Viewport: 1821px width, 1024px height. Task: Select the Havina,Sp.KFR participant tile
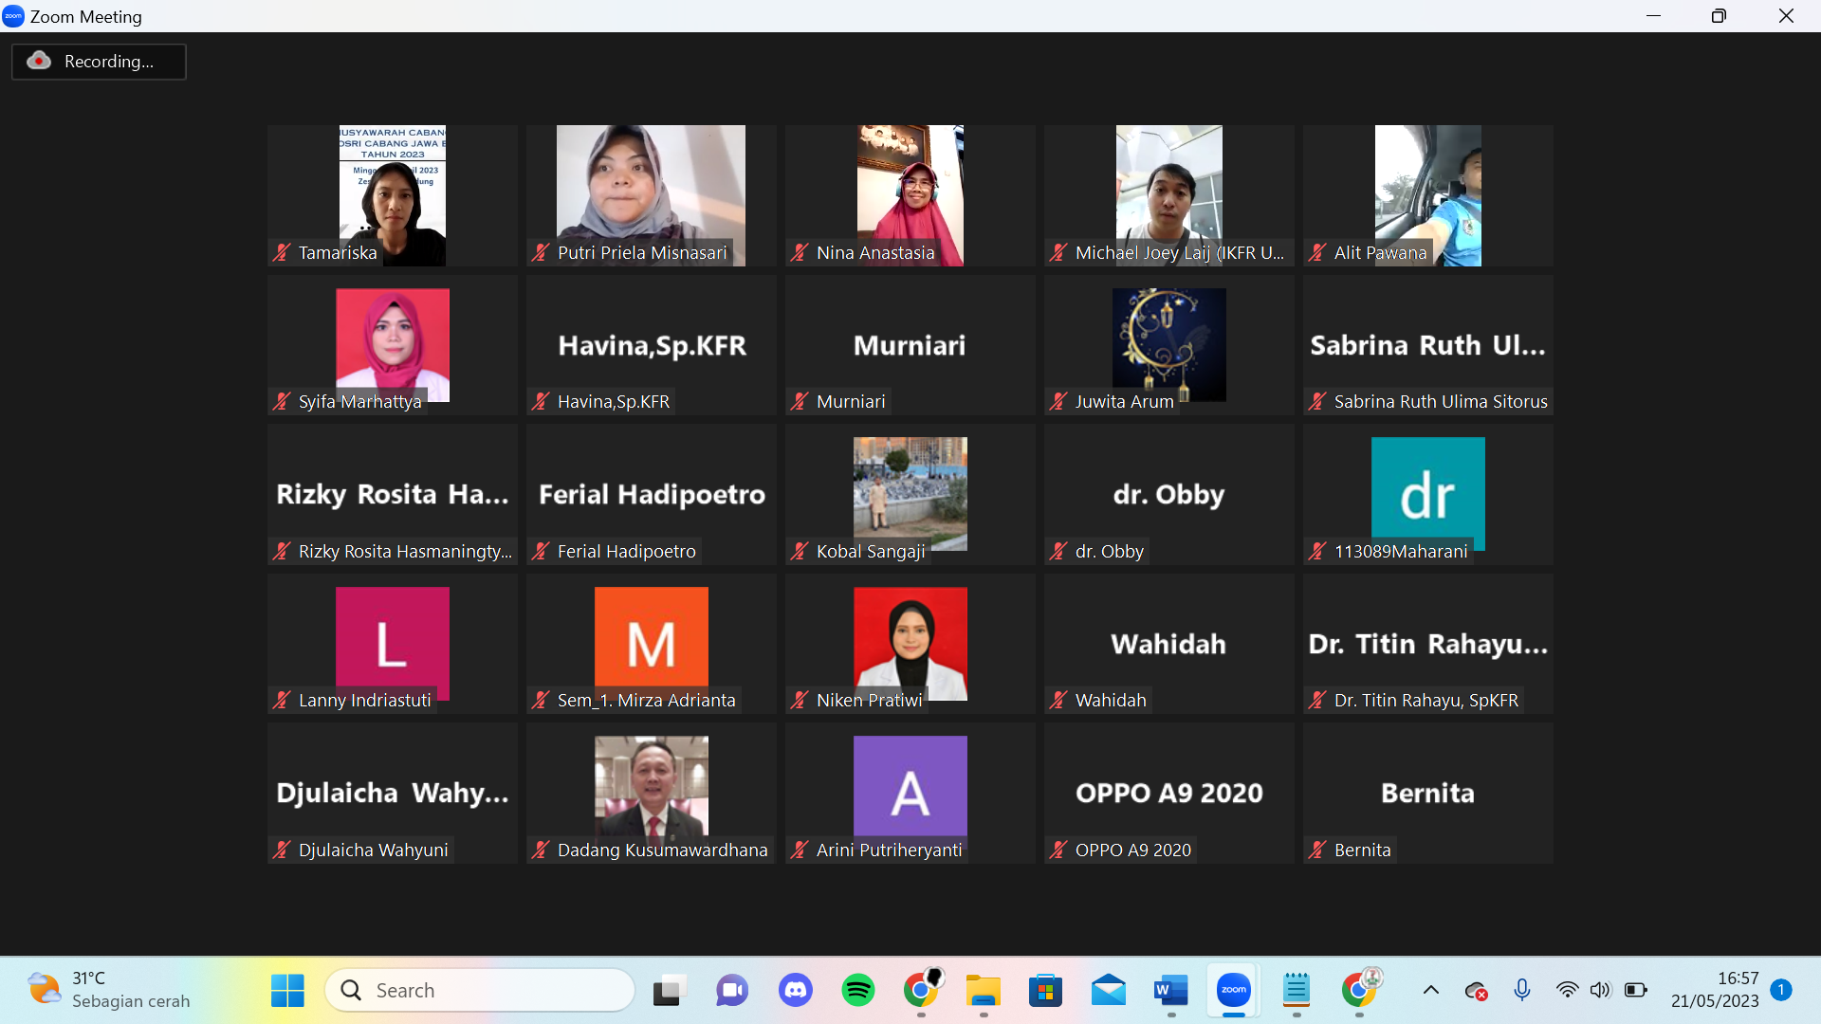[x=652, y=345]
